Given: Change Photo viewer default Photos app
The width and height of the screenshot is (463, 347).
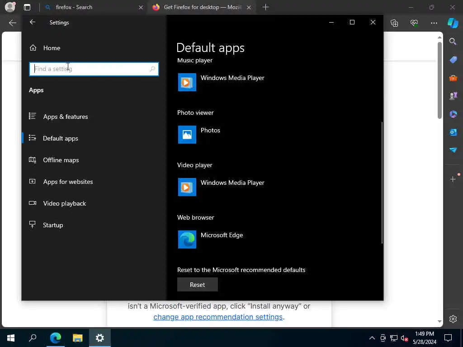Looking at the screenshot, I should tap(199, 135).
